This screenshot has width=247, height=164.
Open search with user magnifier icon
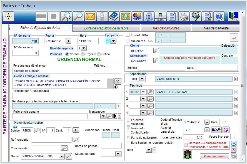[x=66, y=16]
